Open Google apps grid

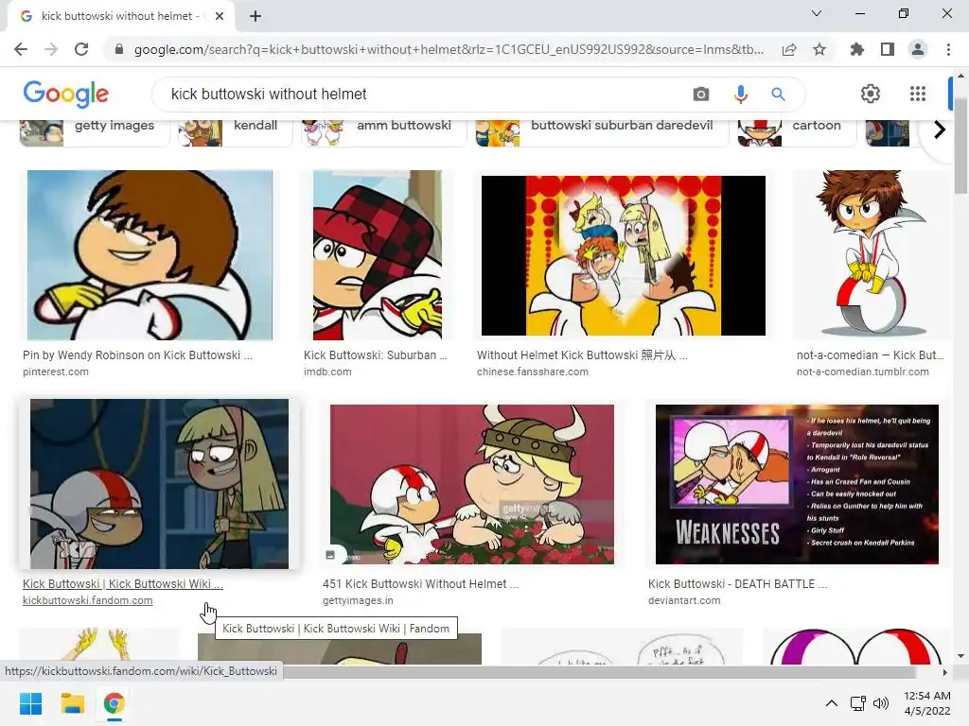pos(918,94)
